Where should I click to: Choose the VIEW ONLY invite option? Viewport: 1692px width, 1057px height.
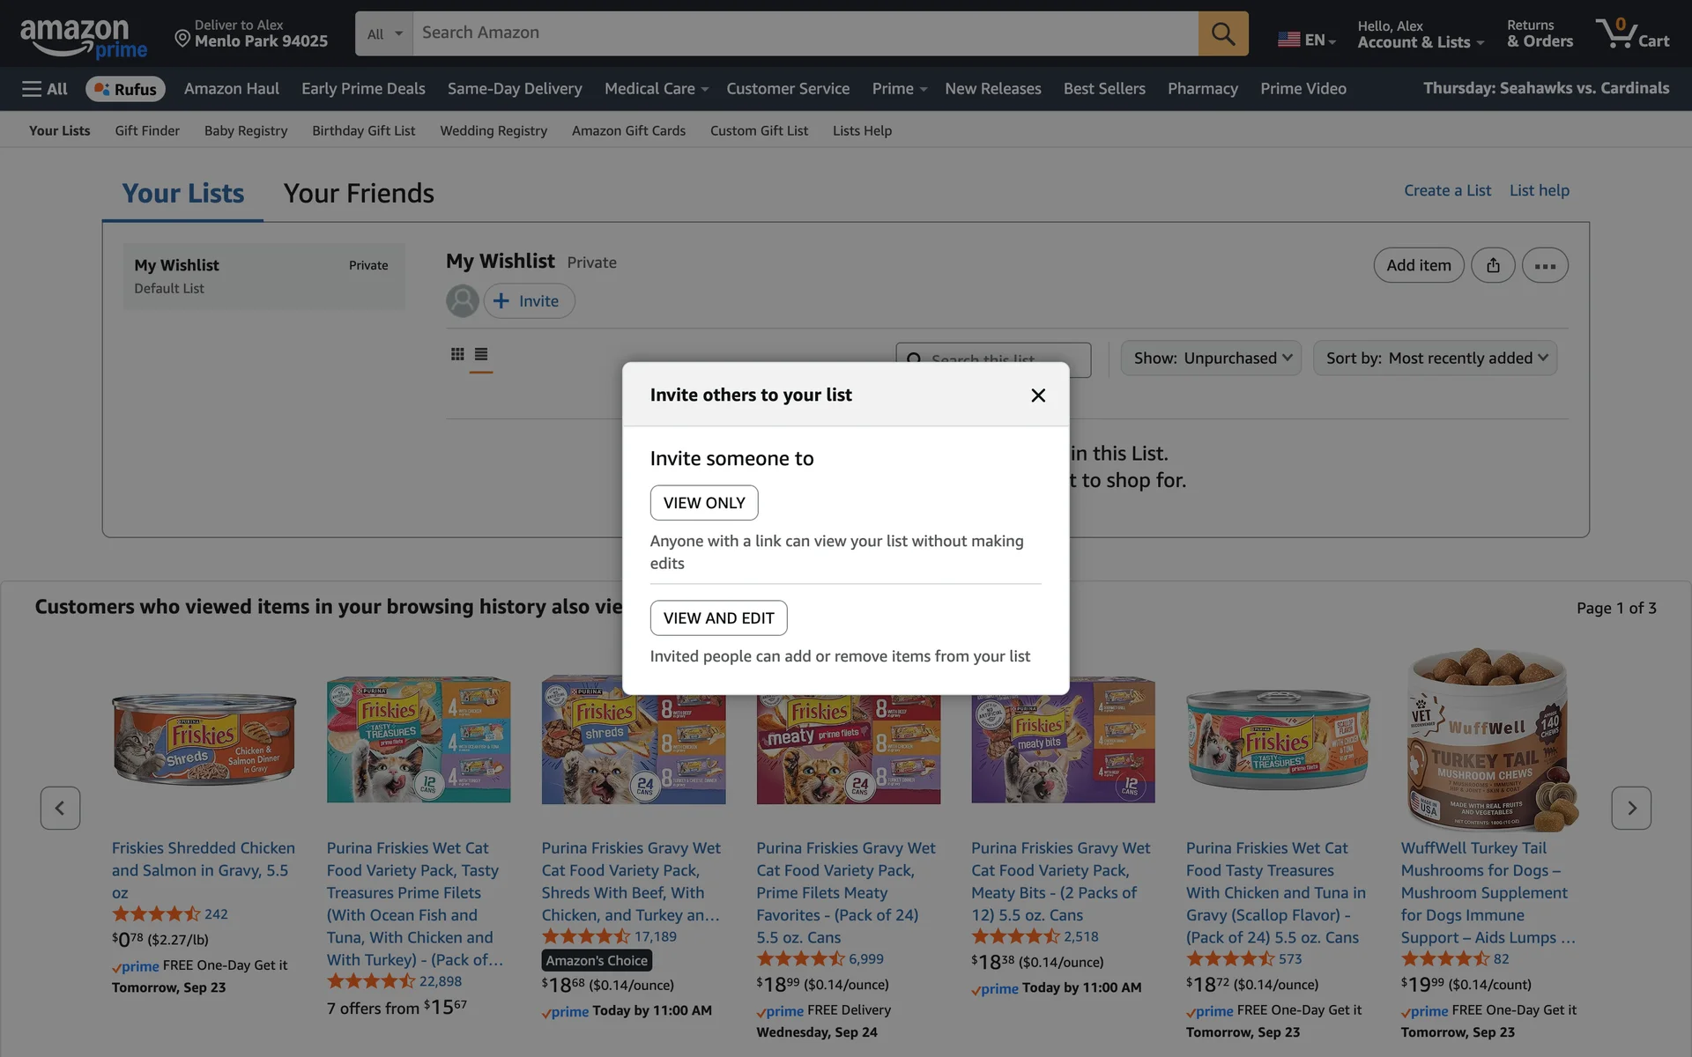coord(704,503)
